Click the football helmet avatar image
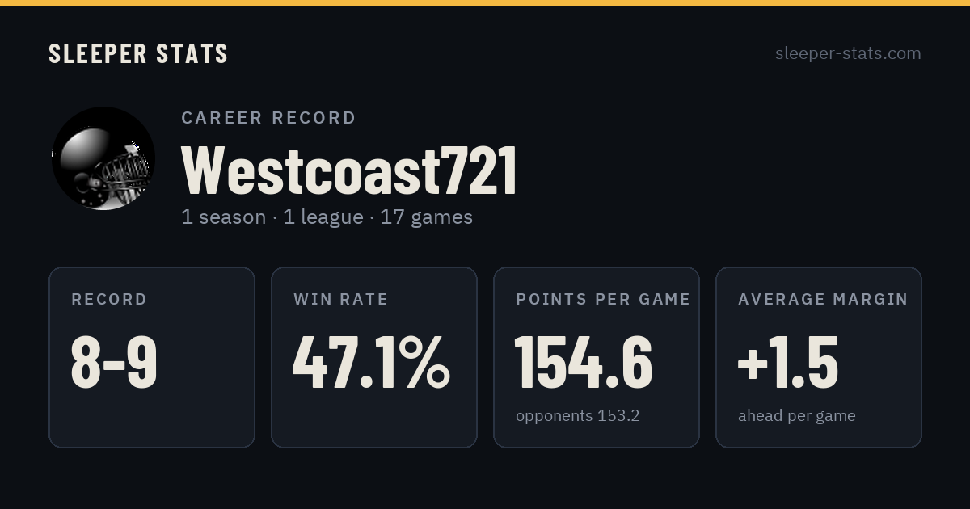 point(103,158)
